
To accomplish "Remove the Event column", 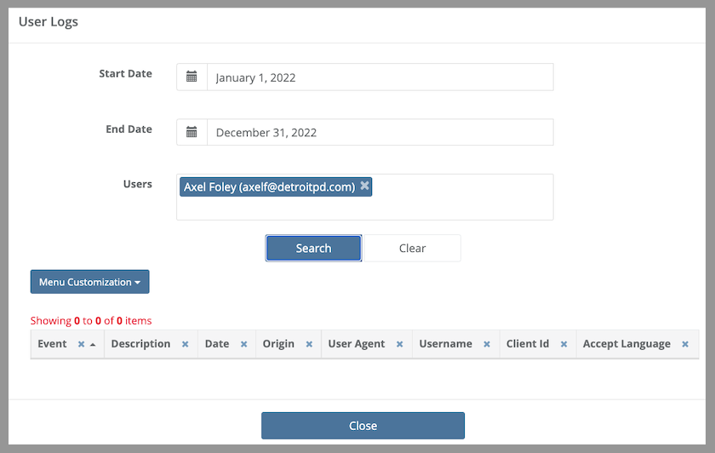I will [81, 344].
